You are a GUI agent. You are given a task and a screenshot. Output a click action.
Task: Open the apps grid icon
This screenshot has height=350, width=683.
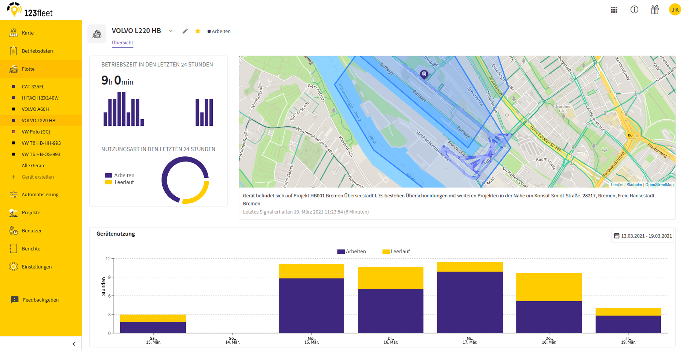(614, 10)
